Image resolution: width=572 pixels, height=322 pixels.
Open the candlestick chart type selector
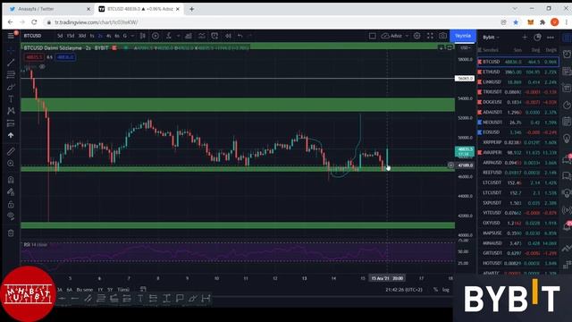[x=143, y=36]
